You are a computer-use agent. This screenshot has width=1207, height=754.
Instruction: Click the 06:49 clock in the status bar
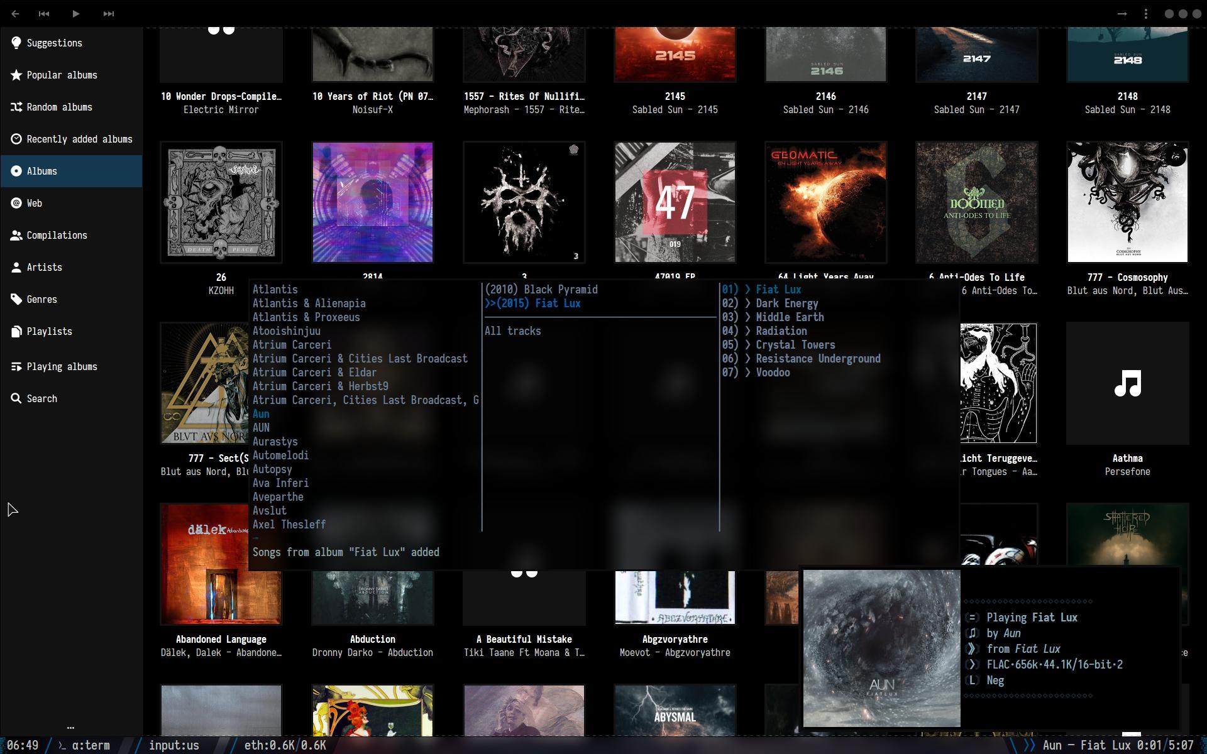(23, 745)
